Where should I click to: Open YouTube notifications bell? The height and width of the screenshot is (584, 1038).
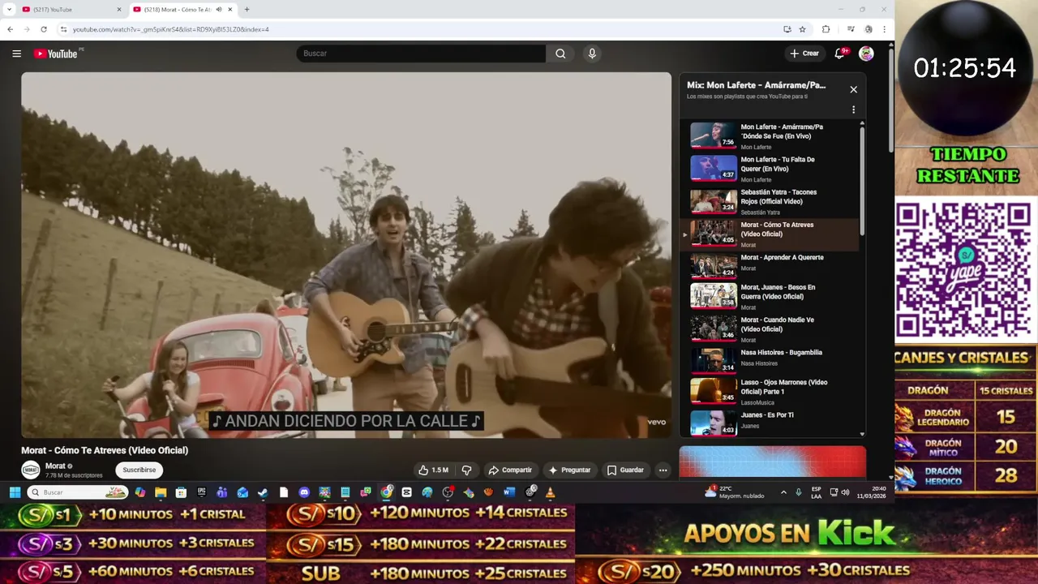click(x=840, y=54)
